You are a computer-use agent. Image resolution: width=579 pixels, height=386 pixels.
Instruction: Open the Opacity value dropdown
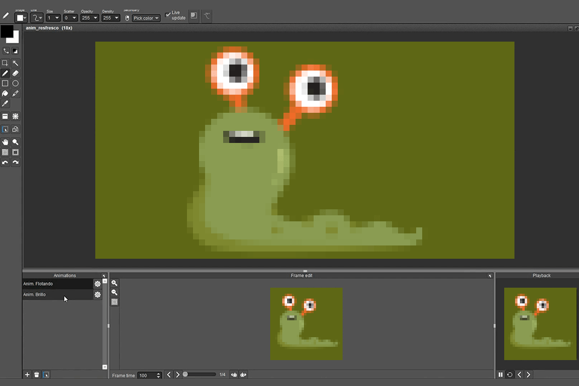[89, 18]
